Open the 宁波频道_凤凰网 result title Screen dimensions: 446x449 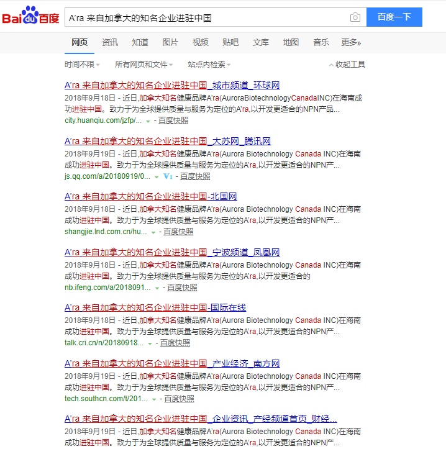(172, 252)
